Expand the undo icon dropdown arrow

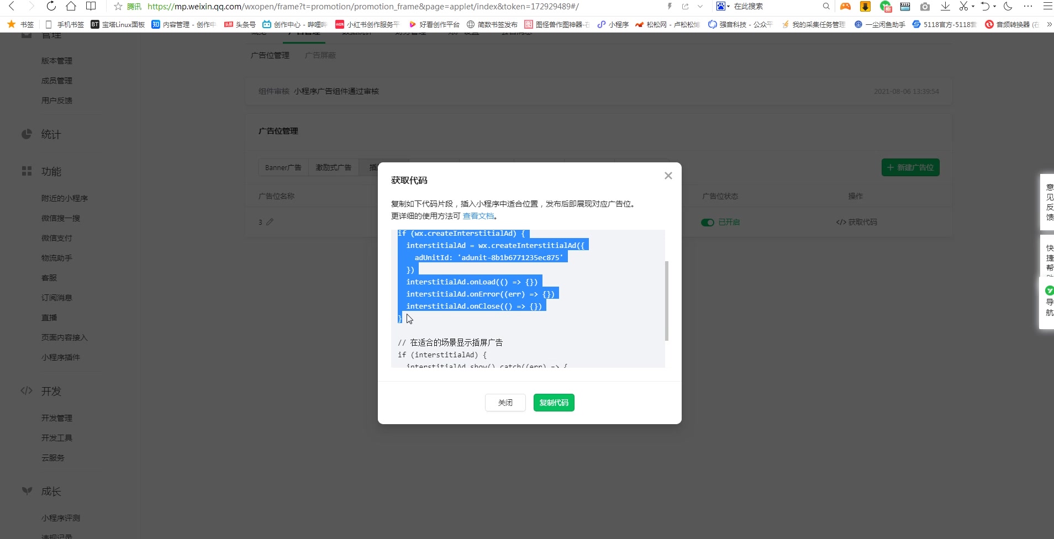click(x=994, y=7)
